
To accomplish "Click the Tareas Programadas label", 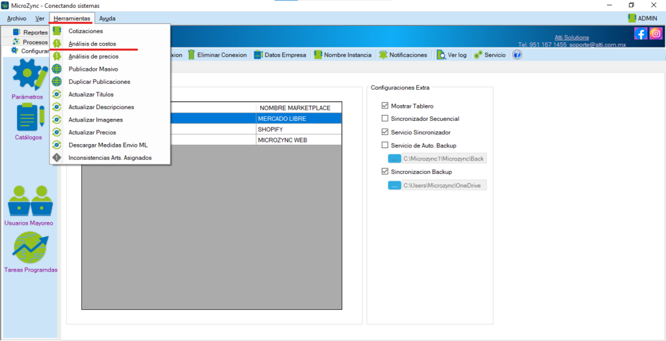I will tap(31, 270).
